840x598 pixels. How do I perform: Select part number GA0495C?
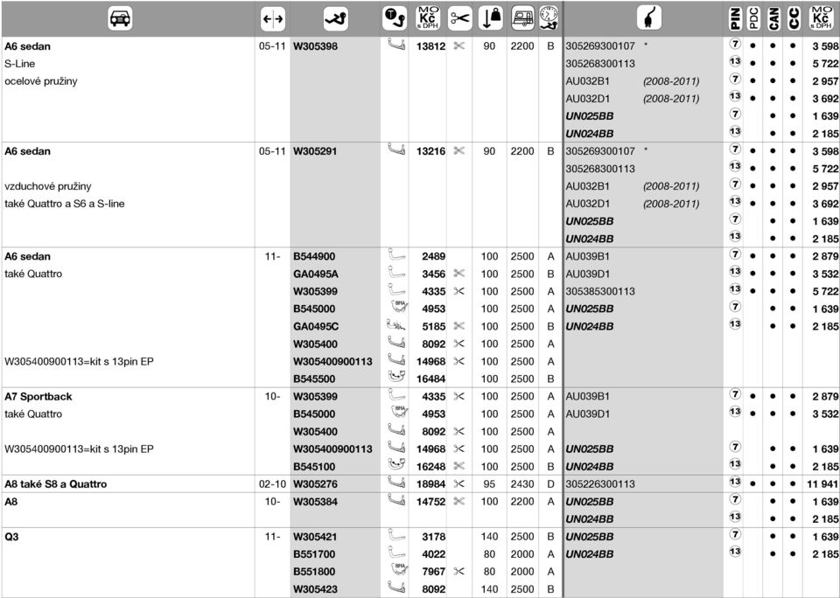pyautogui.click(x=316, y=326)
